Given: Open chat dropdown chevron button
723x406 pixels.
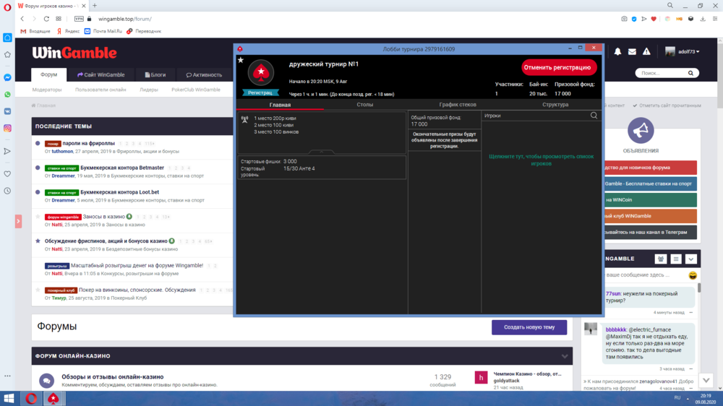Looking at the screenshot, I should point(690,259).
